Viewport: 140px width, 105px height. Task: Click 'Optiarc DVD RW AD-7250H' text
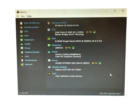[x=68, y=70]
